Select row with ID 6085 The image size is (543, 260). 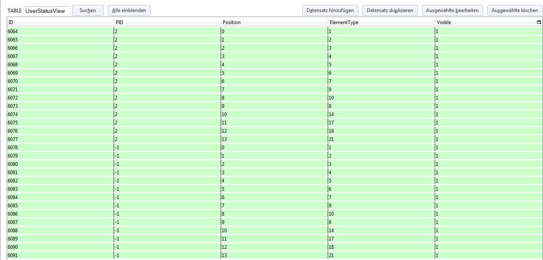(274, 206)
